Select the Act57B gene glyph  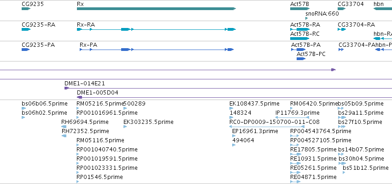point(300,9)
